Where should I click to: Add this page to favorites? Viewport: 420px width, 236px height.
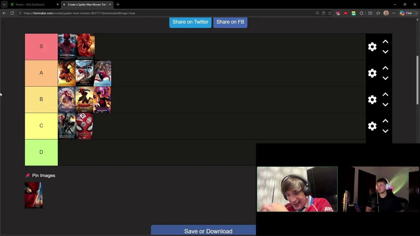(330, 13)
